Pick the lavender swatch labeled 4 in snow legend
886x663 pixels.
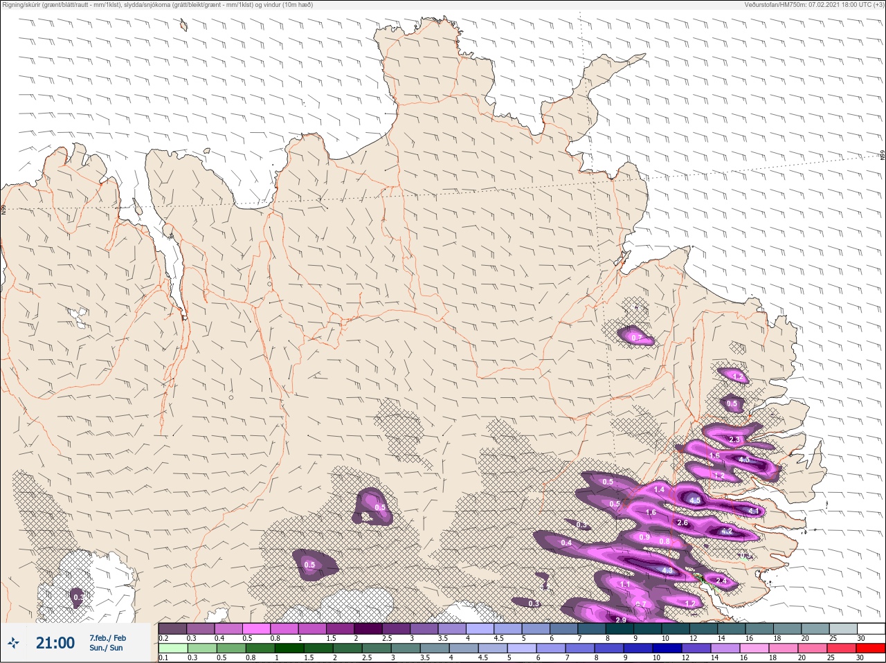coord(480,628)
